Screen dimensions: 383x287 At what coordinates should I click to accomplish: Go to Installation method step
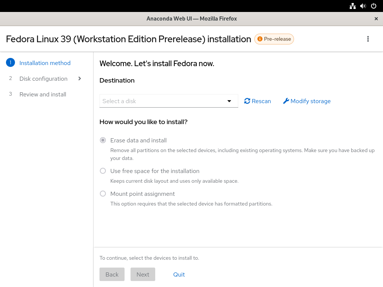[45, 63]
